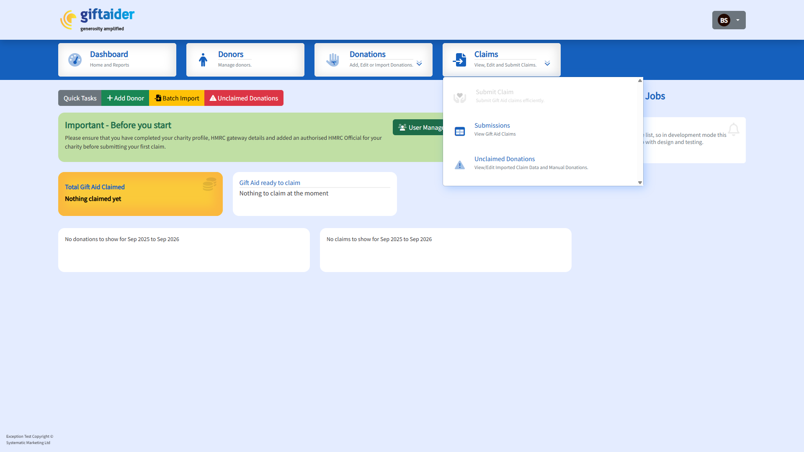Expand the Donations menu chevron
Screen dimensions: 804x452
[419, 63]
